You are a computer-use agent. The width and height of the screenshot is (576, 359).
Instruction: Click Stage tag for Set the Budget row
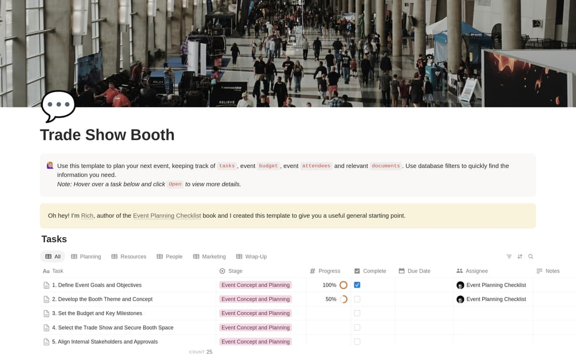(x=255, y=313)
